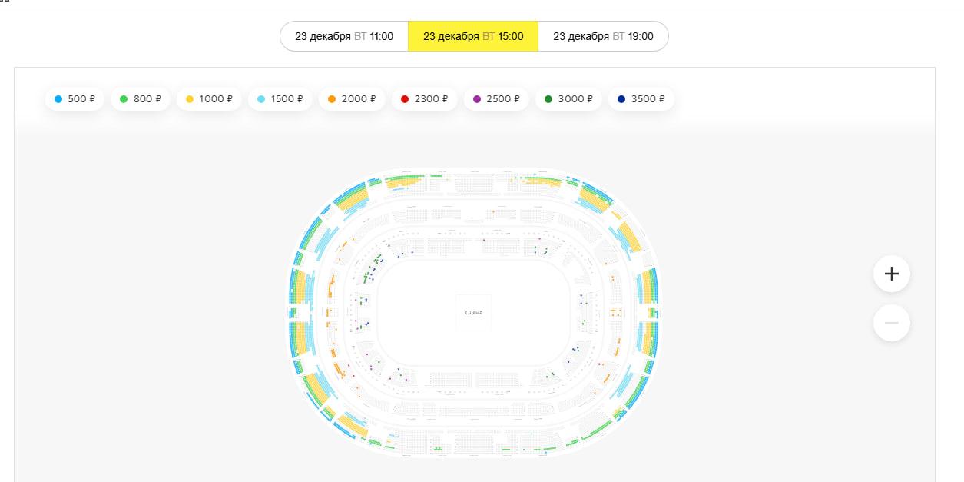Click the blue dot for 500 ₽
964x482 pixels.
coord(58,99)
